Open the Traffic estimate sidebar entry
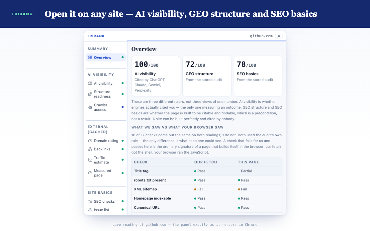The width and height of the screenshot is (370, 231). (x=106, y=160)
